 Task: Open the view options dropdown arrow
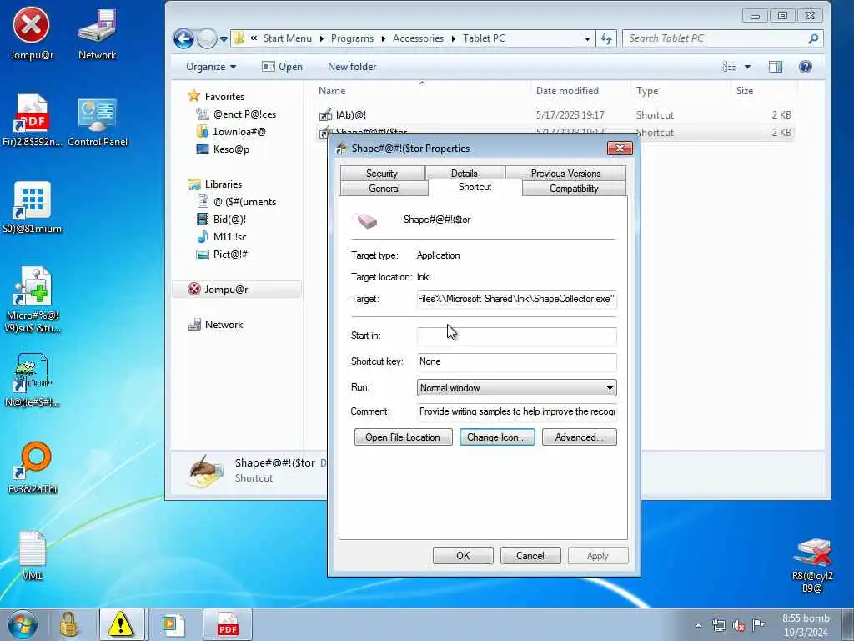click(x=748, y=67)
